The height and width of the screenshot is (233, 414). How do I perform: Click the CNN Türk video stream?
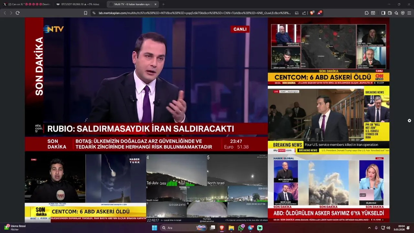coord(328,52)
